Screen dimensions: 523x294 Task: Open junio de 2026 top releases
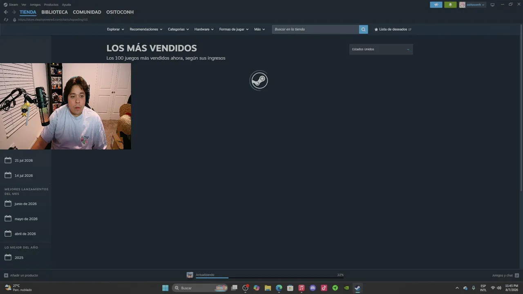pyautogui.click(x=25, y=204)
